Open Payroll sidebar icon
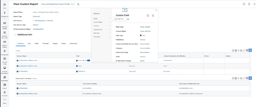 pyautogui.click(x=4, y=85)
